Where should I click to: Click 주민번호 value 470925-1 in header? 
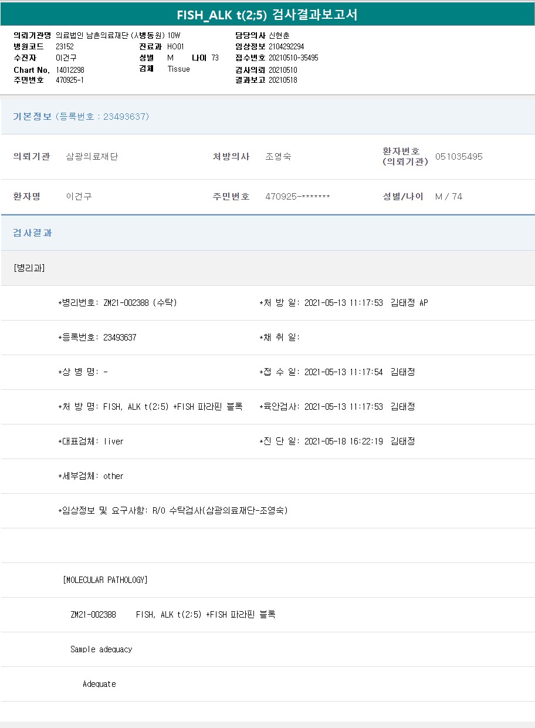(70, 80)
